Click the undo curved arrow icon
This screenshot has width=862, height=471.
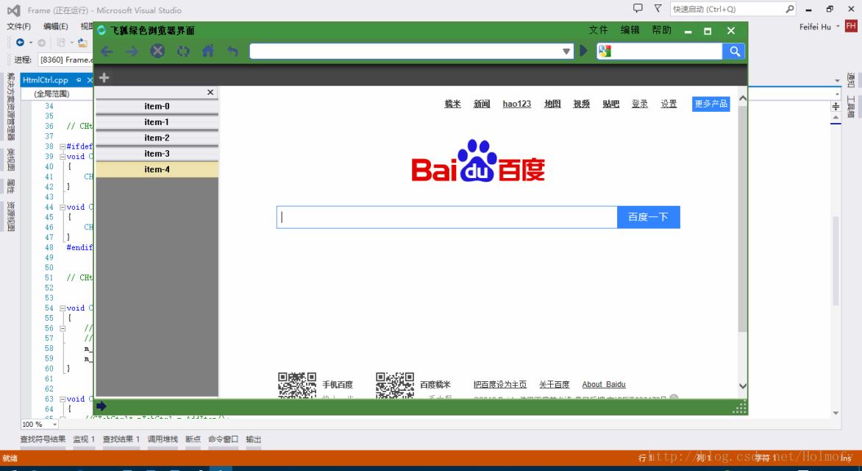point(232,52)
